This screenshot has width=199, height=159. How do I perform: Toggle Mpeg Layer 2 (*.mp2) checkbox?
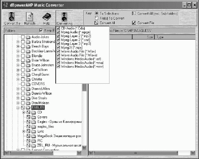pyautogui.click(x=58, y=36)
